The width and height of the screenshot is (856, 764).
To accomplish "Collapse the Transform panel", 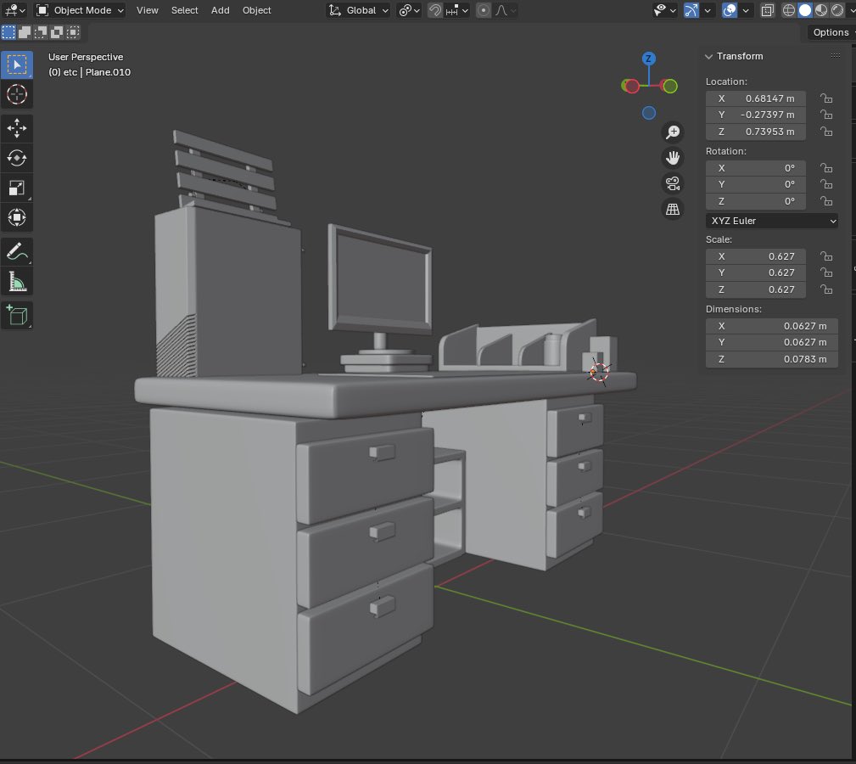I will [708, 56].
